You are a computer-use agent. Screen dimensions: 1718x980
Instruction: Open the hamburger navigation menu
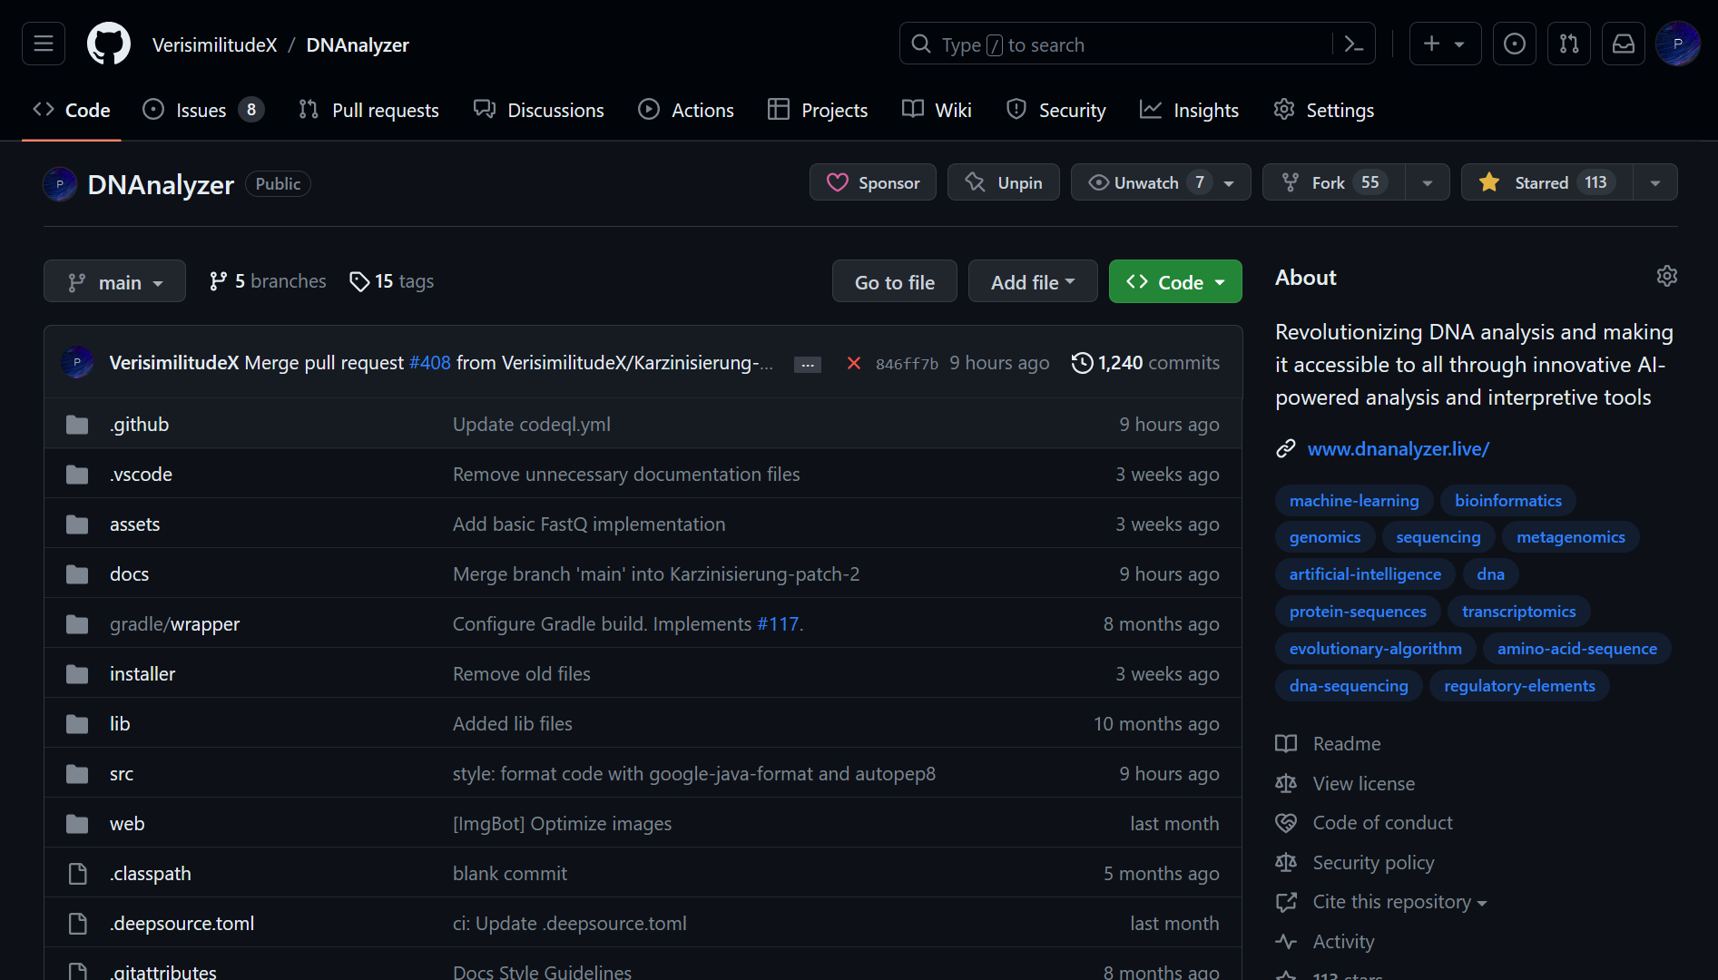coord(44,44)
